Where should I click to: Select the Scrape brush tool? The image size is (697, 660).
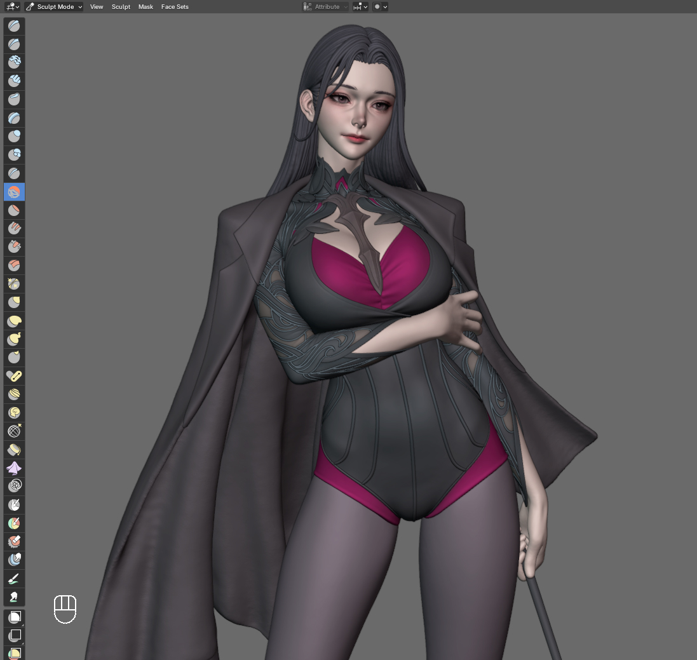click(14, 246)
